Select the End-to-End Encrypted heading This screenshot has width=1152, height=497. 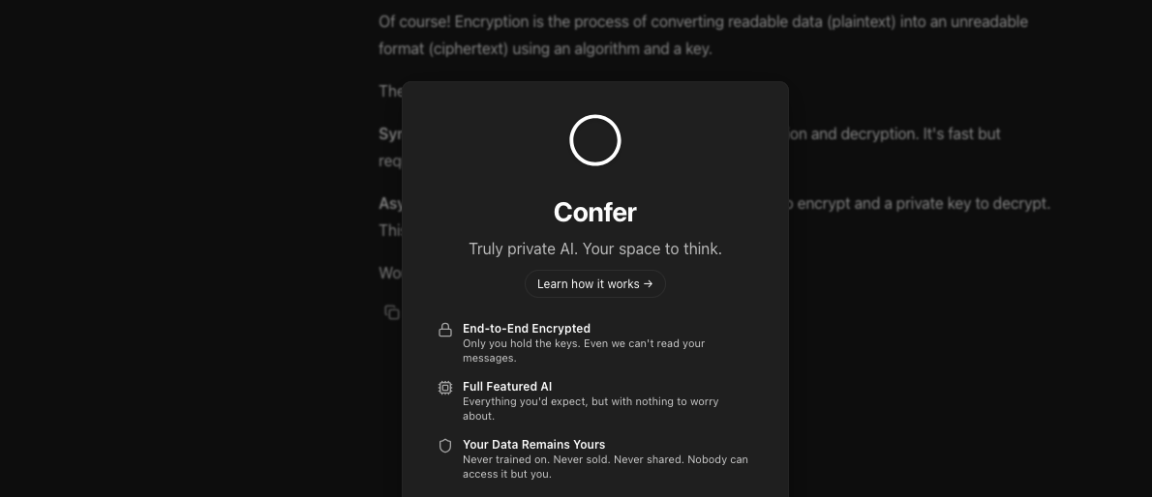(x=526, y=329)
